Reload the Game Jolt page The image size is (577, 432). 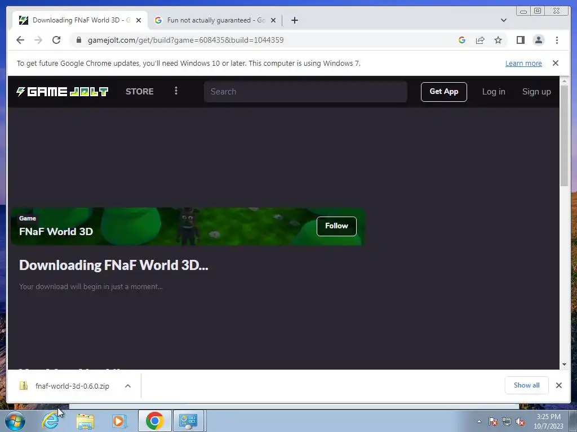(x=56, y=40)
